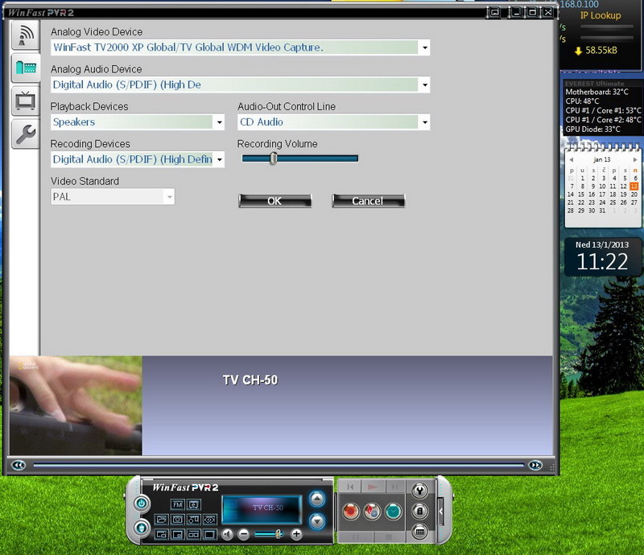Click the overlapping windows layout icon
This screenshot has height=555, width=644.
[x=161, y=534]
